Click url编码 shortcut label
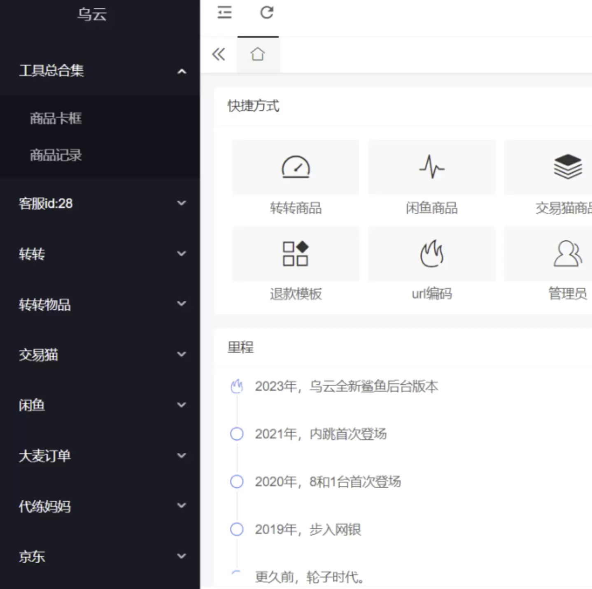592x589 pixels. click(x=432, y=294)
